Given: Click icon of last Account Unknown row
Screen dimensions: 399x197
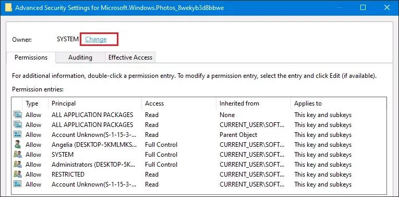Looking at the screenshot, I should [x=18, y=184].
